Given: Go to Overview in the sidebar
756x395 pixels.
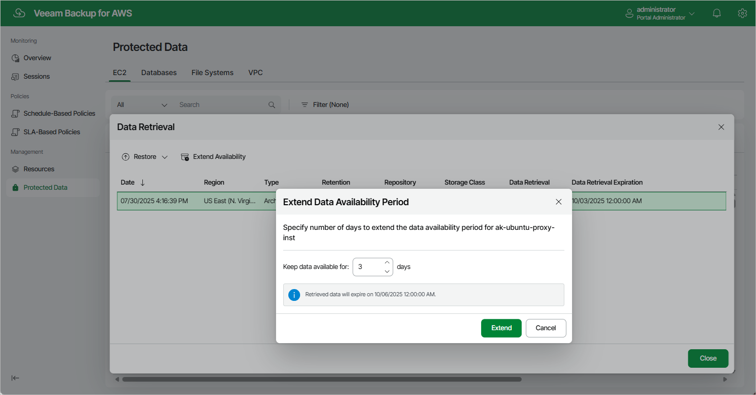Looking at the screenshot, I should (x=38, y=58).
